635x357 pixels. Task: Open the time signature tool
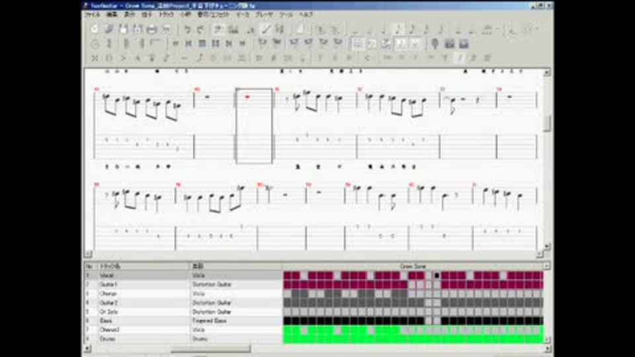pyautogui.click(x=109, y=44)
